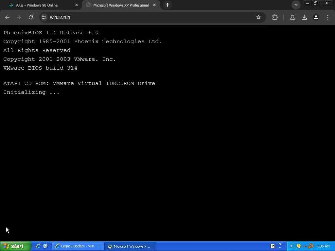Screen dimensions: 335x251
Task: Open the Extensions puzzle icon
Action: [x=275, y=17]
